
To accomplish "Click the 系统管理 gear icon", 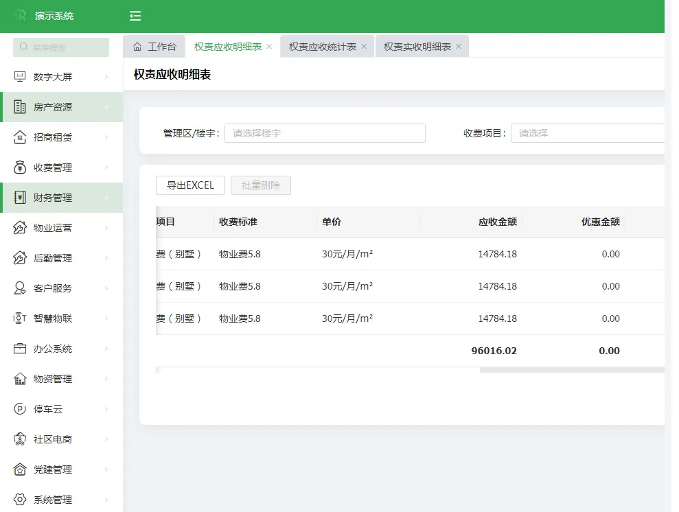I will click(x=20, y=500).
